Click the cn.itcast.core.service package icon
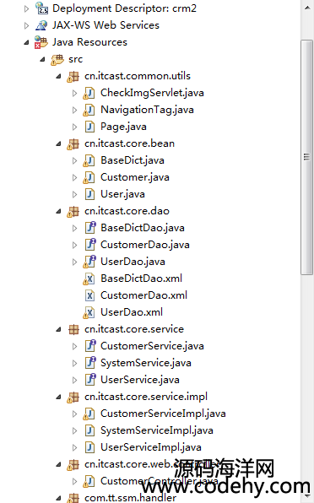The image size is (314, 503). (x=73, y=329)
